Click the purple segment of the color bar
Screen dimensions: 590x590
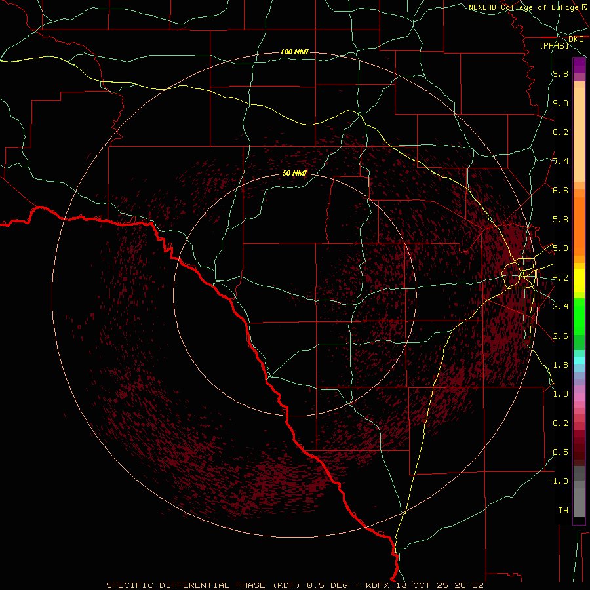click(x=579, y=66)
